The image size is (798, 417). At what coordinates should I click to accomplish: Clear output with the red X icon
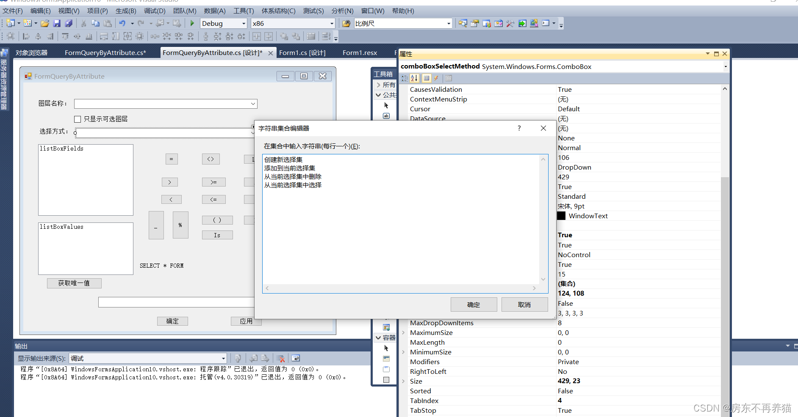pyautogui.click(x=280, y=359)
